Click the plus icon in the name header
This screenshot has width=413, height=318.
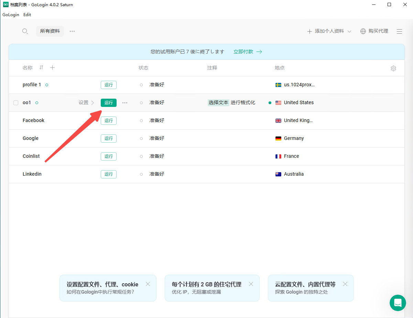52,68
